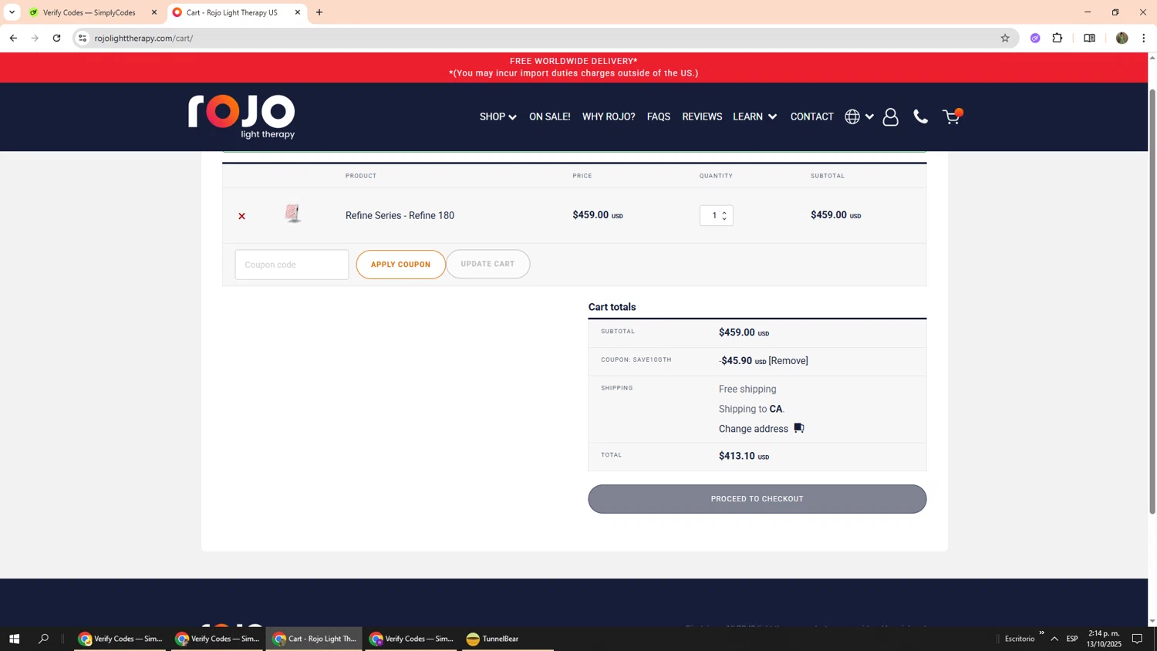Screen dimensions: 1157x651
Task: Open the ON SALE! menu item
Action: [549, 116]
